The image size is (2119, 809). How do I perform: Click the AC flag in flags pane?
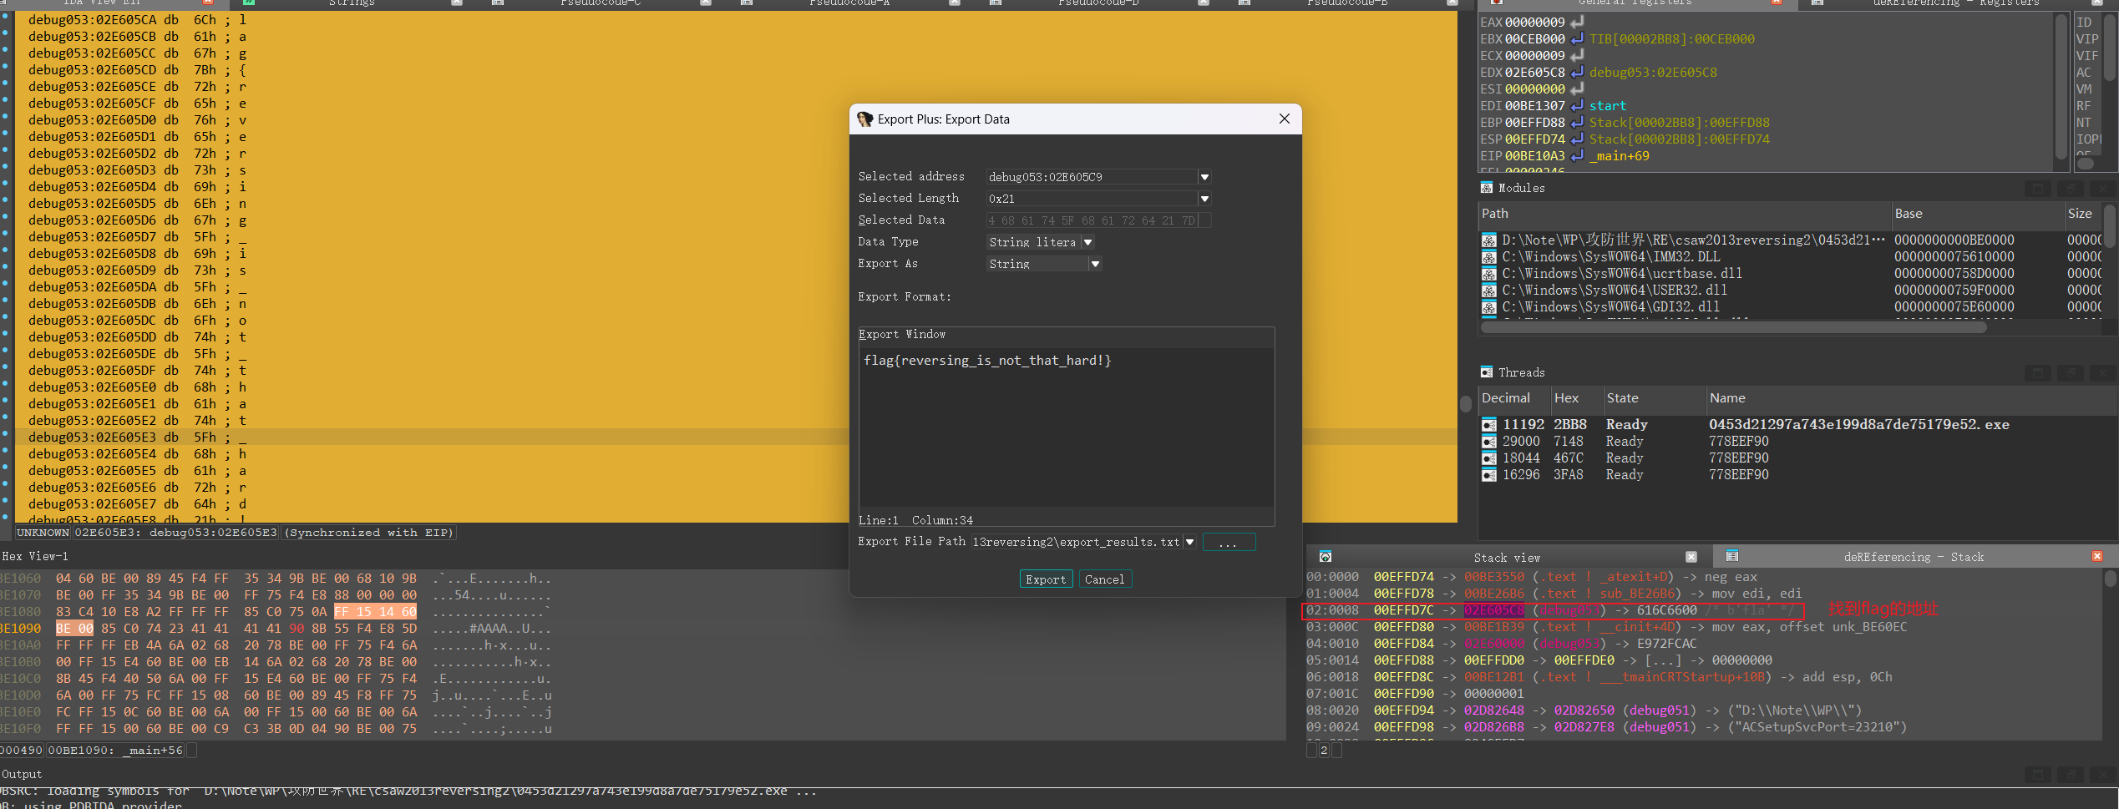click(x=2083, y=73)
